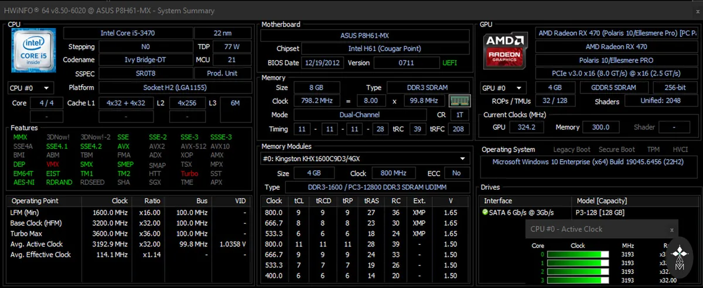The image size is (703, 288).
Task: Click the AVX feature flag
Action: click(x=123, y=147)
